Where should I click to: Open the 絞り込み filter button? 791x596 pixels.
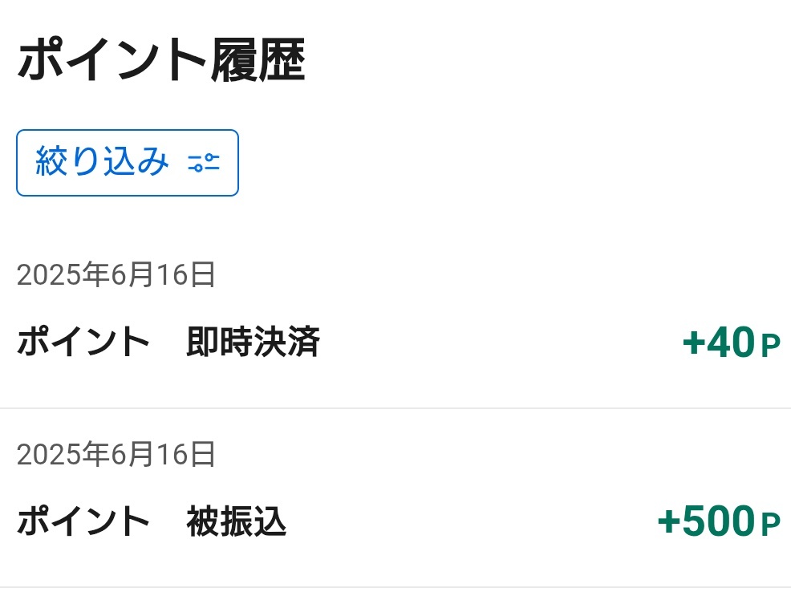[x=127, y=163]
